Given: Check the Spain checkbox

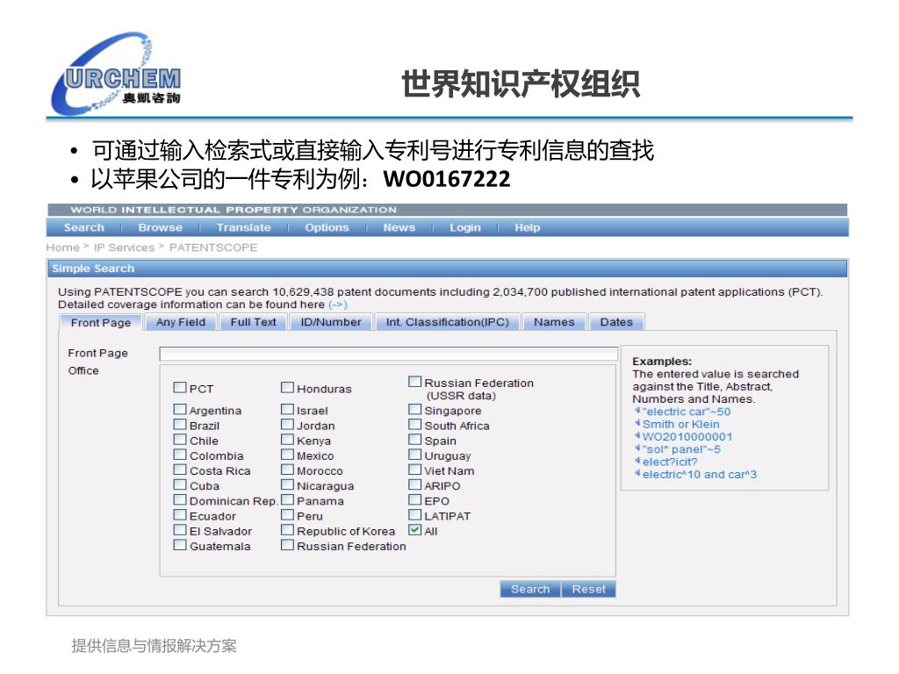Looking at the screenshot, I should (415, 440).
